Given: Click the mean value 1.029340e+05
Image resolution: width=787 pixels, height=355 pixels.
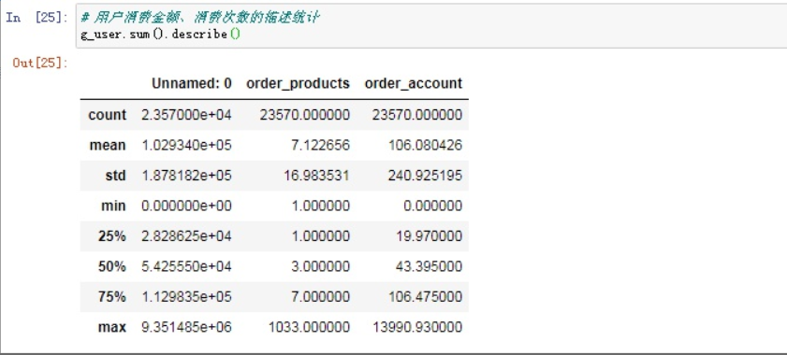Looking at the screenshot, I should pos(187,146).
